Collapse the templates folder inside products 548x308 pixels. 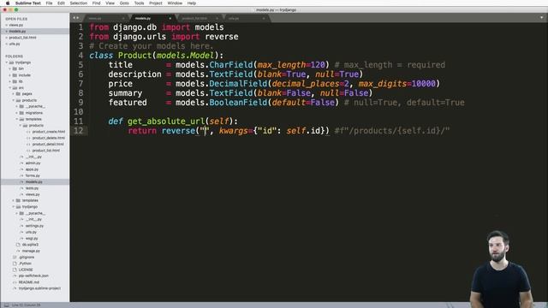(x=17, y=119)
